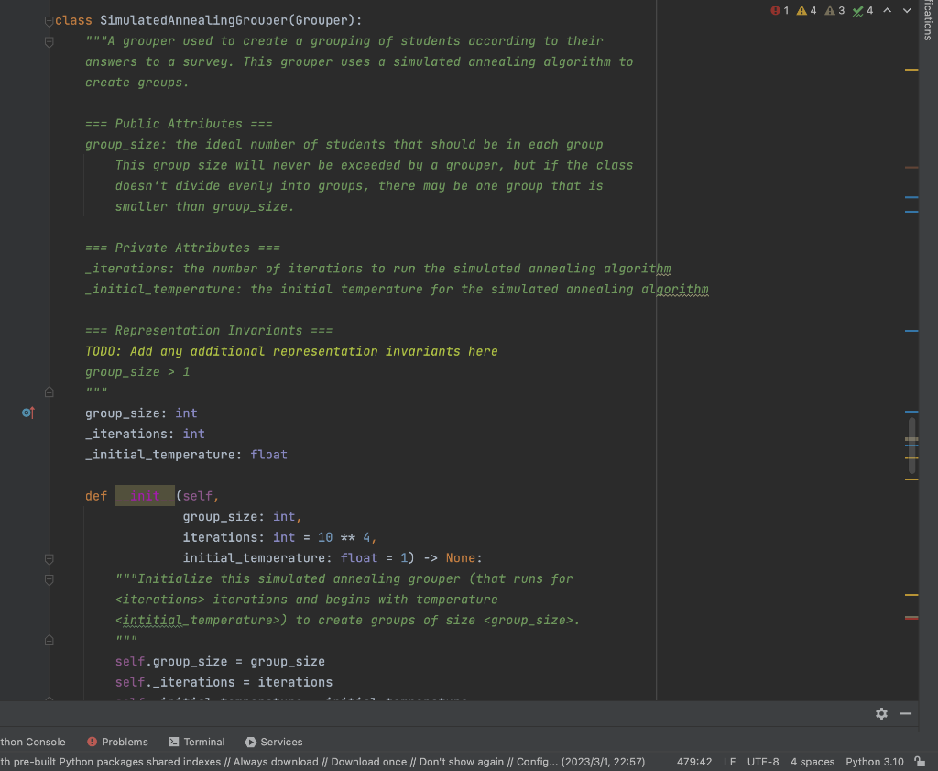Open the Python Console tab
The width and height of the screenshot is (938, 771).
coord(33,742)
